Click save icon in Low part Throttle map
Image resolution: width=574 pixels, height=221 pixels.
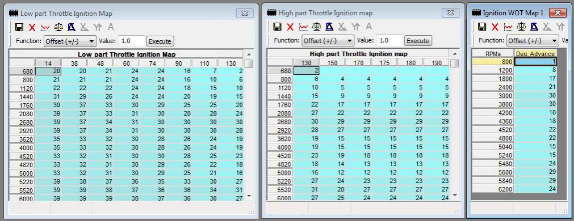click(19, 27)
